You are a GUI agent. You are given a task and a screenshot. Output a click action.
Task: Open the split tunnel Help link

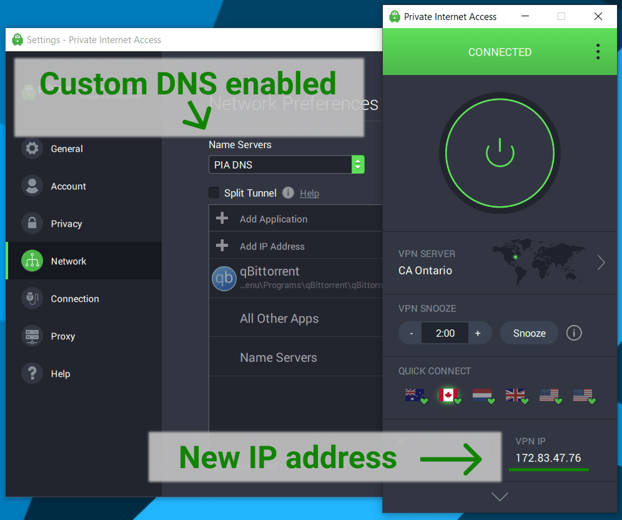pos(309,193)
